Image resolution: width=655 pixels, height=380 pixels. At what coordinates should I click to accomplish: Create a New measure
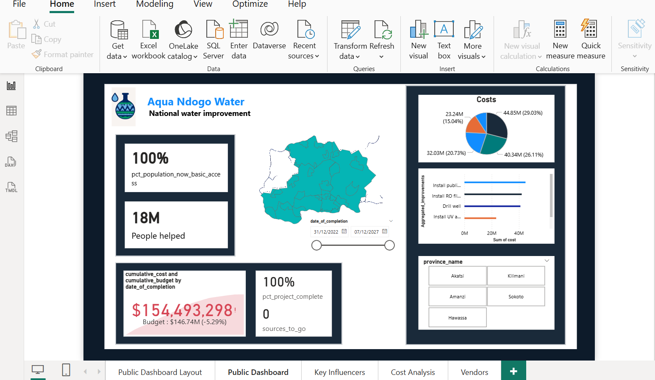click(560, 38)
